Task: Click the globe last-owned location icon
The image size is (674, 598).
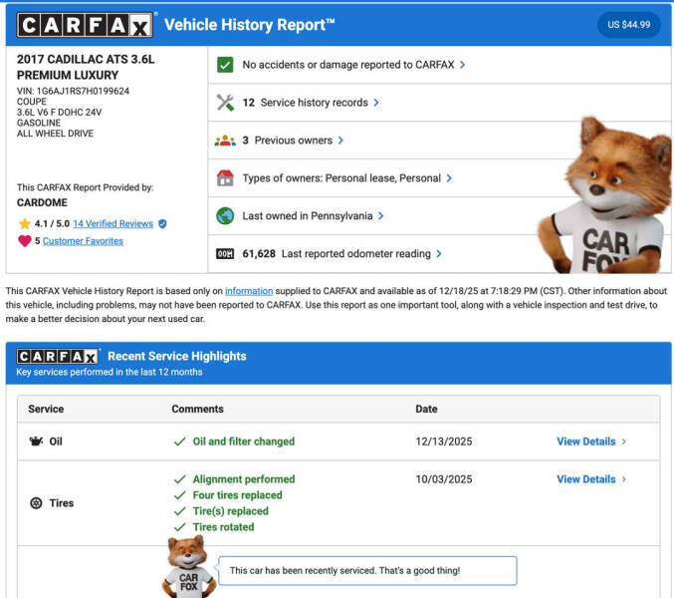Action: 225,216
